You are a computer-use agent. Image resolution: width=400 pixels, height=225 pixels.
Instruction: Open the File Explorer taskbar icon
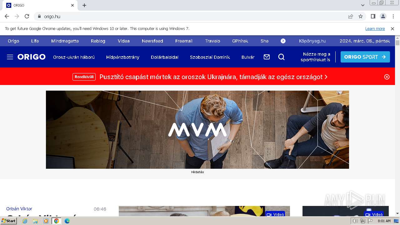tap(35, 221)
